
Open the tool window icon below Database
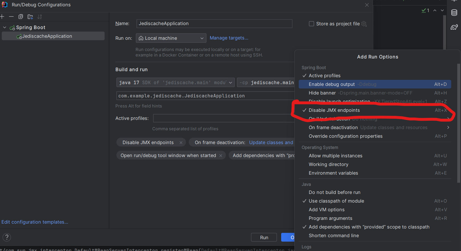pos(454,27)
